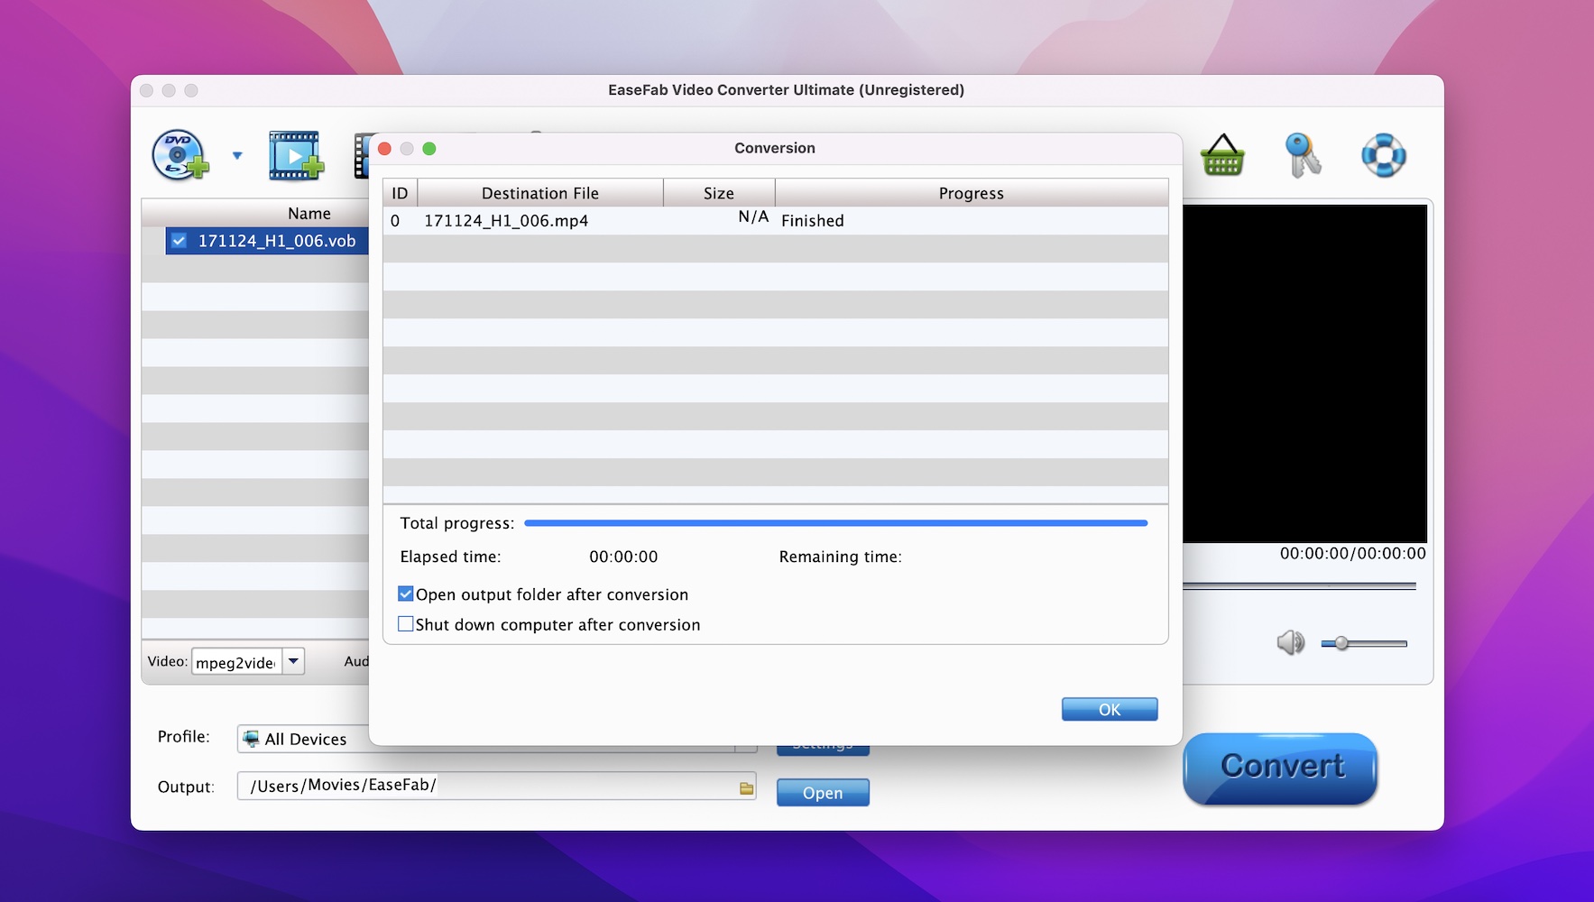Click the Name column header in file list
Viewport: 1594px width, 902px height.
point(309,214)
